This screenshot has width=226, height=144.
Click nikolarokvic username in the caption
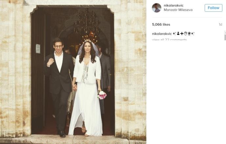(162, 34)
